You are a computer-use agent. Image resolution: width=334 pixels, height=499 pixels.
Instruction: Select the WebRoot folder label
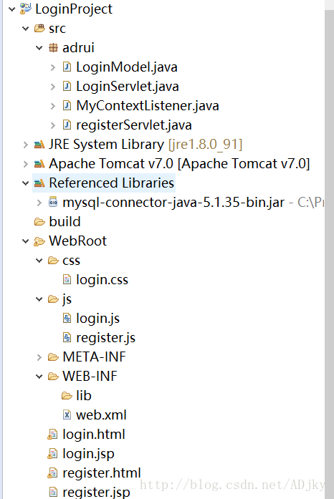click(x=77, y=241)
